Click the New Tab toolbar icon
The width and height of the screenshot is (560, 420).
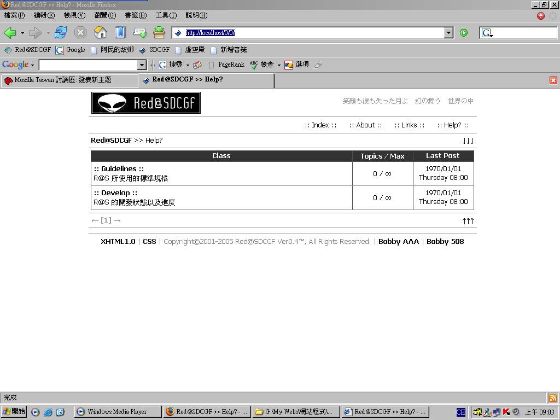point(139,33)
